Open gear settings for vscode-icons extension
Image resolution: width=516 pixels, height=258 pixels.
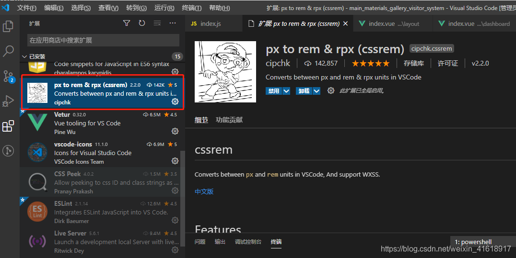click(x=175, y=161)
